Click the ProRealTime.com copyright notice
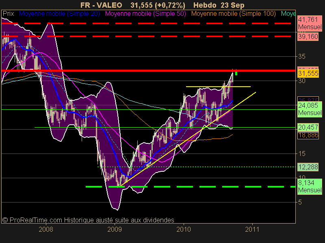Image resolution: width=325 pixels, height=243 pixels. [x=88, y=220]
